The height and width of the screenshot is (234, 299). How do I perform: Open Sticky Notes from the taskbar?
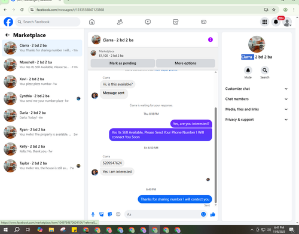coord(74,230)
